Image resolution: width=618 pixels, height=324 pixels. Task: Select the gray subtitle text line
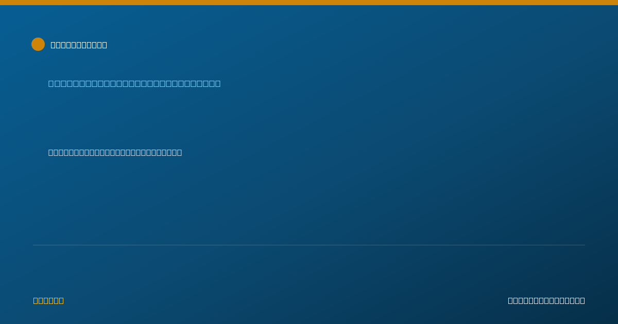pos(115,152)
